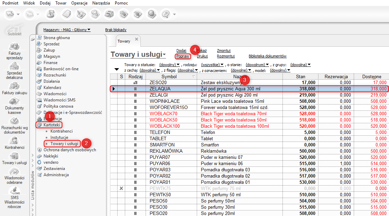389x216 pixels.
Task: Collapse the filter panel black triangle
Action: point(116,70)
